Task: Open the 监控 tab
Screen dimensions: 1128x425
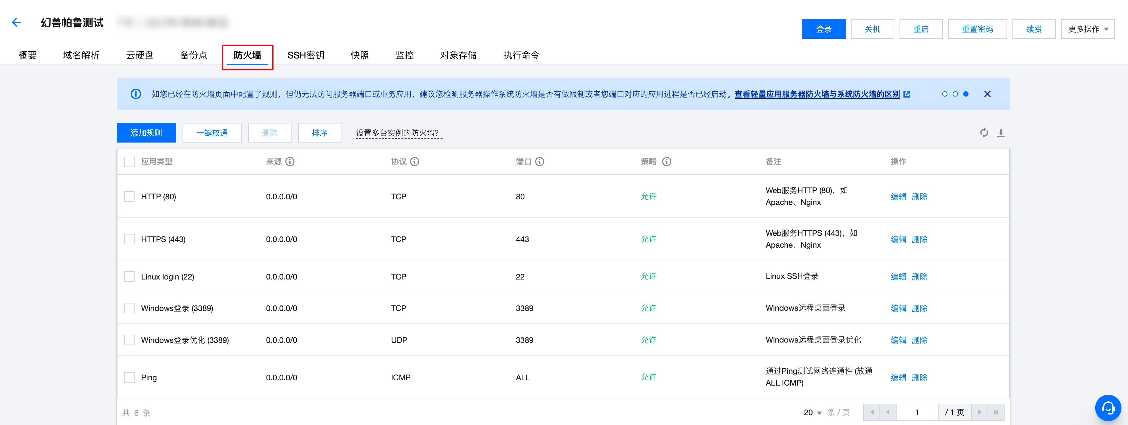Action: coord(404,55)
